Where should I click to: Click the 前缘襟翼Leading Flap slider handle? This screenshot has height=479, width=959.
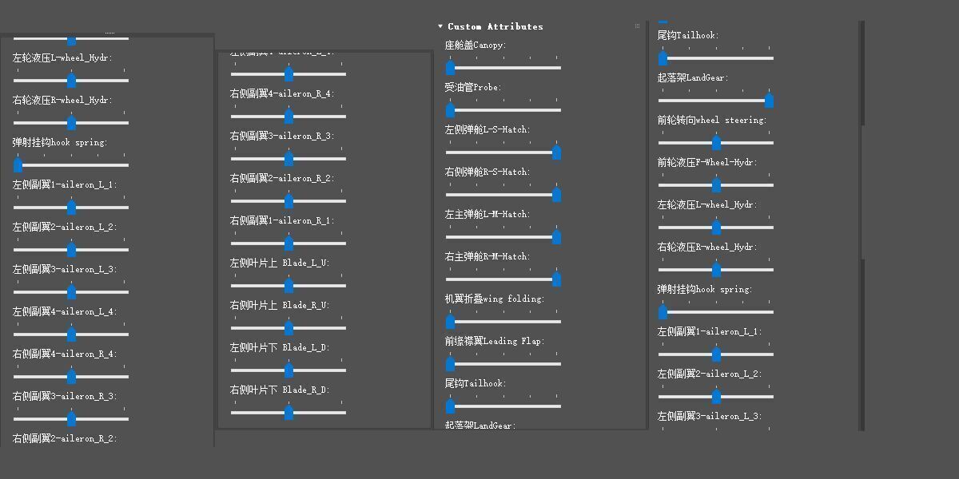click(x=450, y=364)
